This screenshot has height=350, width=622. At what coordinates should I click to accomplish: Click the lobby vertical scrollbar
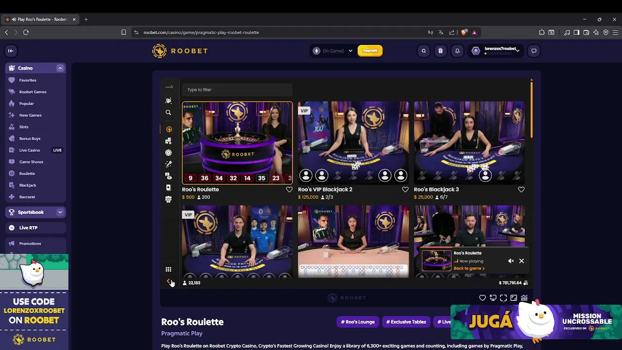click(x=532, y=109)
